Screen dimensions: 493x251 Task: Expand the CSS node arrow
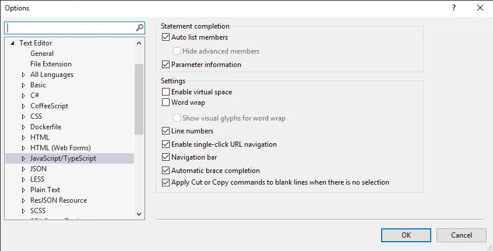coord(23,116)
